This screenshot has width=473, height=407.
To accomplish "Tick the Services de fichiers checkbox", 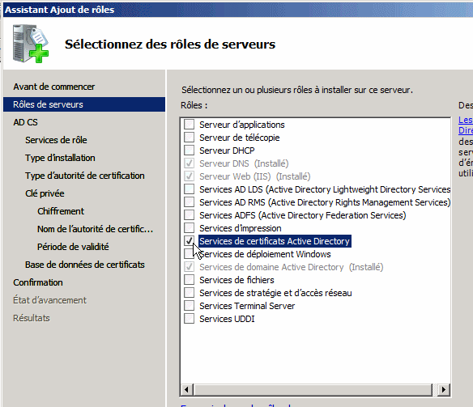I will pos(190,280).
